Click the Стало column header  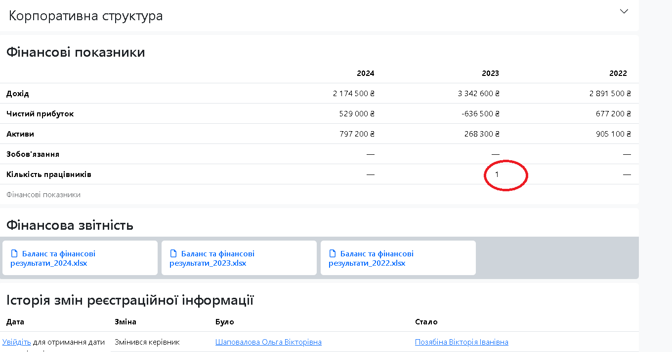coord(426,322)
